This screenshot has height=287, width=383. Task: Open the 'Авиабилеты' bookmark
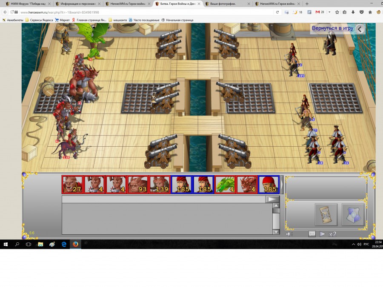13,20
